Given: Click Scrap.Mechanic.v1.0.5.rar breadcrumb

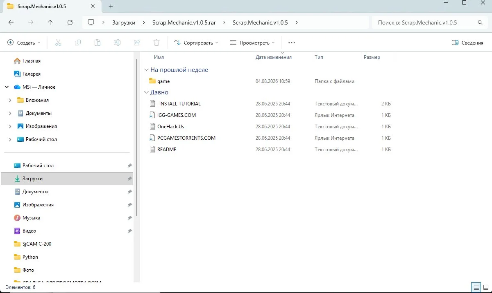Looking at the screenshot, I should pos(184,22).
